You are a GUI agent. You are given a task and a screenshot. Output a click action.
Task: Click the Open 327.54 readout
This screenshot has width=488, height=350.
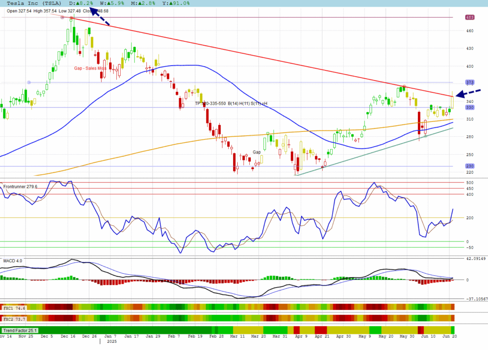click(x=19, y=11)
